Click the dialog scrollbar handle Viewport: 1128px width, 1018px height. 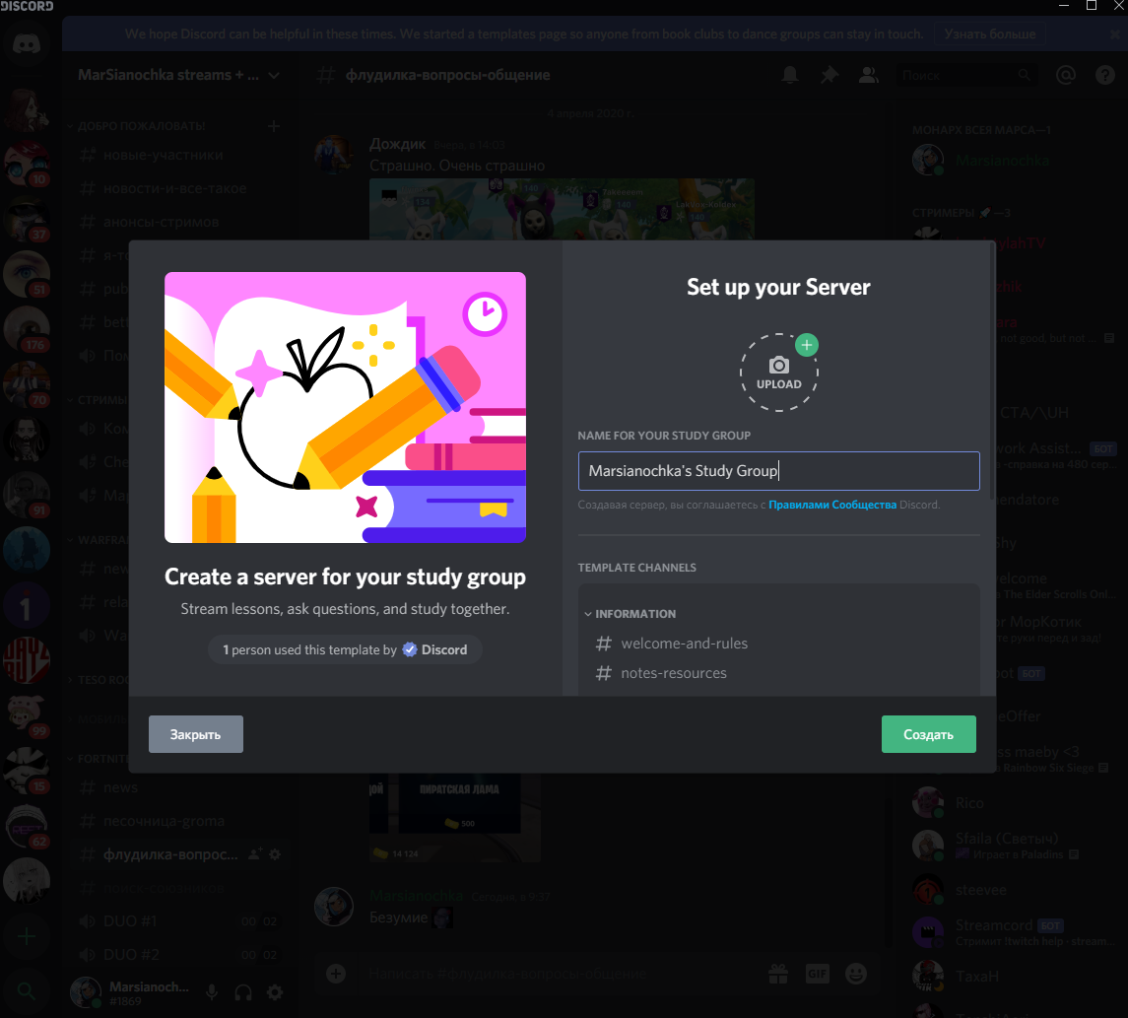(x=993, y=371)
